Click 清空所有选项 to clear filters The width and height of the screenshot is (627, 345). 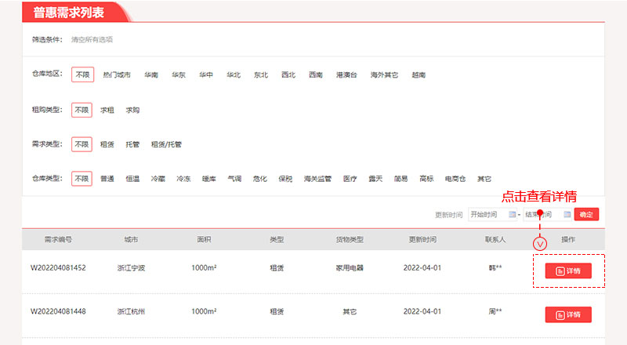tap(92, 39)
